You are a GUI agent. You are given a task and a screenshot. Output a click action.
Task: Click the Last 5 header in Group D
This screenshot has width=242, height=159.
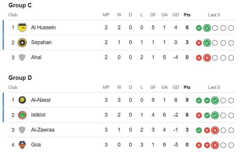[214, 87]
